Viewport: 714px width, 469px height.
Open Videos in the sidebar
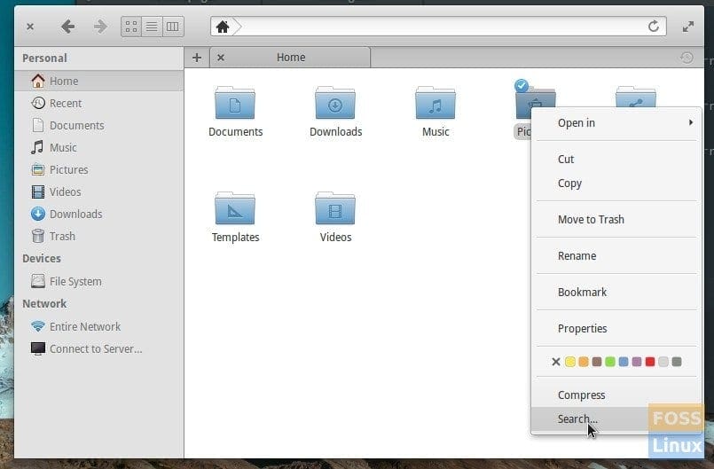[99, 192]
